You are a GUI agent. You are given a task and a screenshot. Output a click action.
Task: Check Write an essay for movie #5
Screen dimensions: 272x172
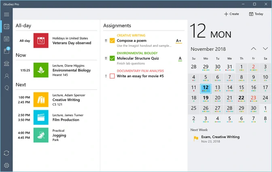(112, 76)
